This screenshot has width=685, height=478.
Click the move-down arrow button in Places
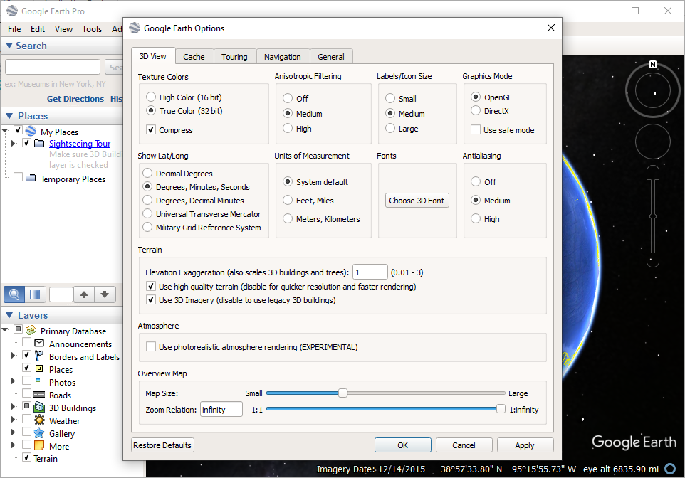[x=105, y=294]
